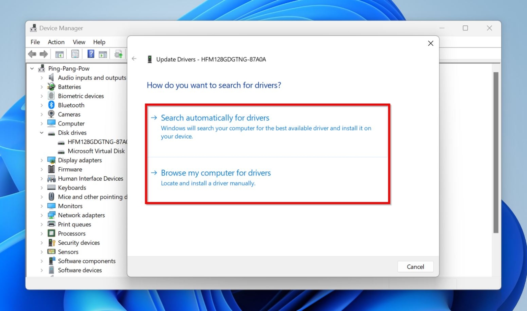The image size is (527, 311).
Task: Click the Cancel button
Action: [415, 266]
